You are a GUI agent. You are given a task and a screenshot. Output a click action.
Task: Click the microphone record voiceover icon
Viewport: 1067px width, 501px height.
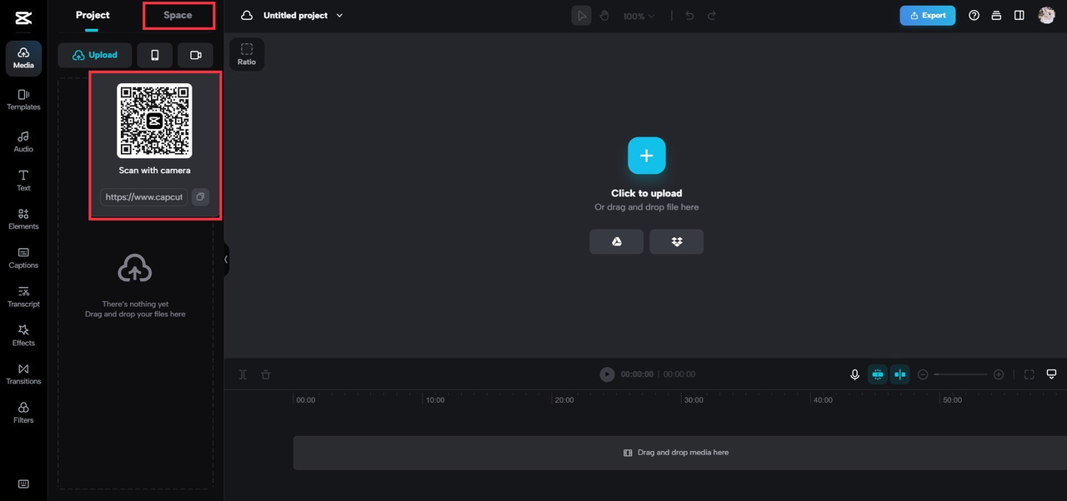(854, 375)
